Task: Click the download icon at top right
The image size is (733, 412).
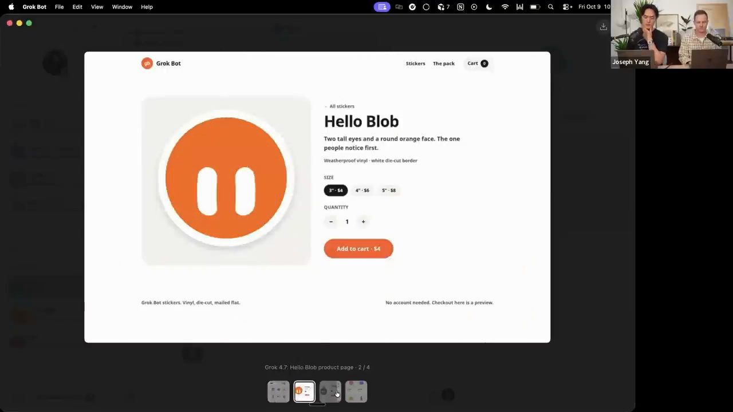Action: coord(603,27)
